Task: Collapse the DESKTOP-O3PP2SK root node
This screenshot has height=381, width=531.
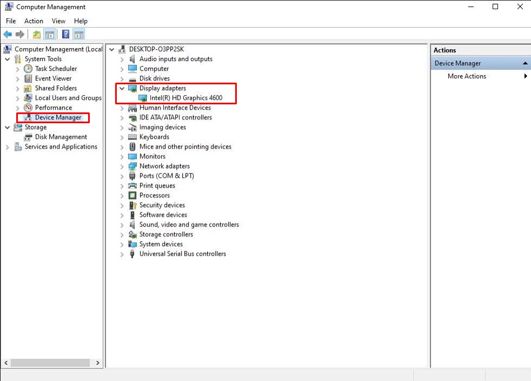Action: 112,49
